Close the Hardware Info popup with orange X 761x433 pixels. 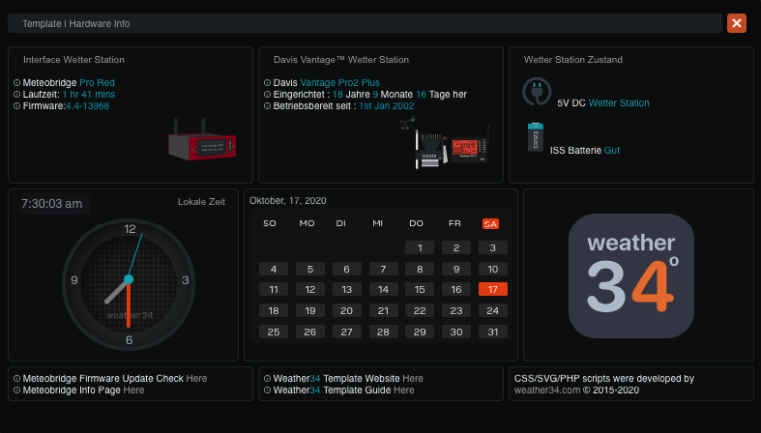pos(736,23)
